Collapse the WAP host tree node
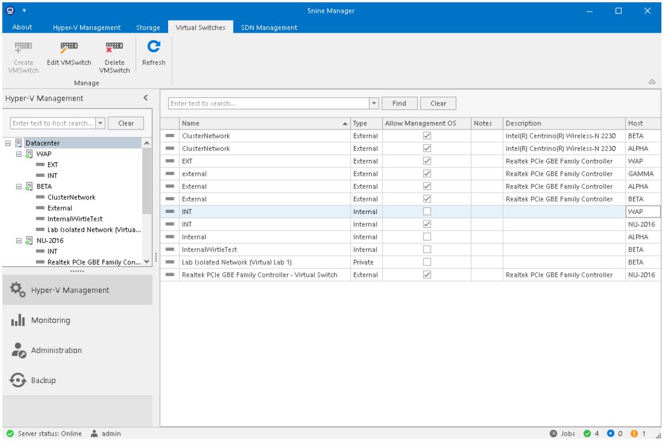The width and height of the screenshot is (666, 447). tap(20, 154)
